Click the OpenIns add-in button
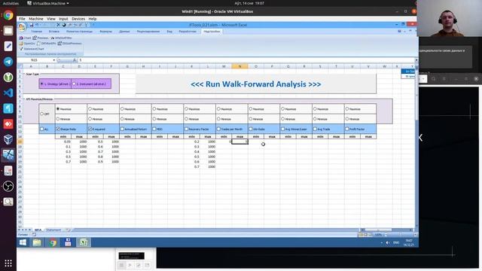The height and width of the screenshot is (271, 482). [27, 44]
